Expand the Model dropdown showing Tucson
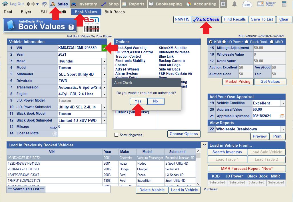 [x=104, y=68]
